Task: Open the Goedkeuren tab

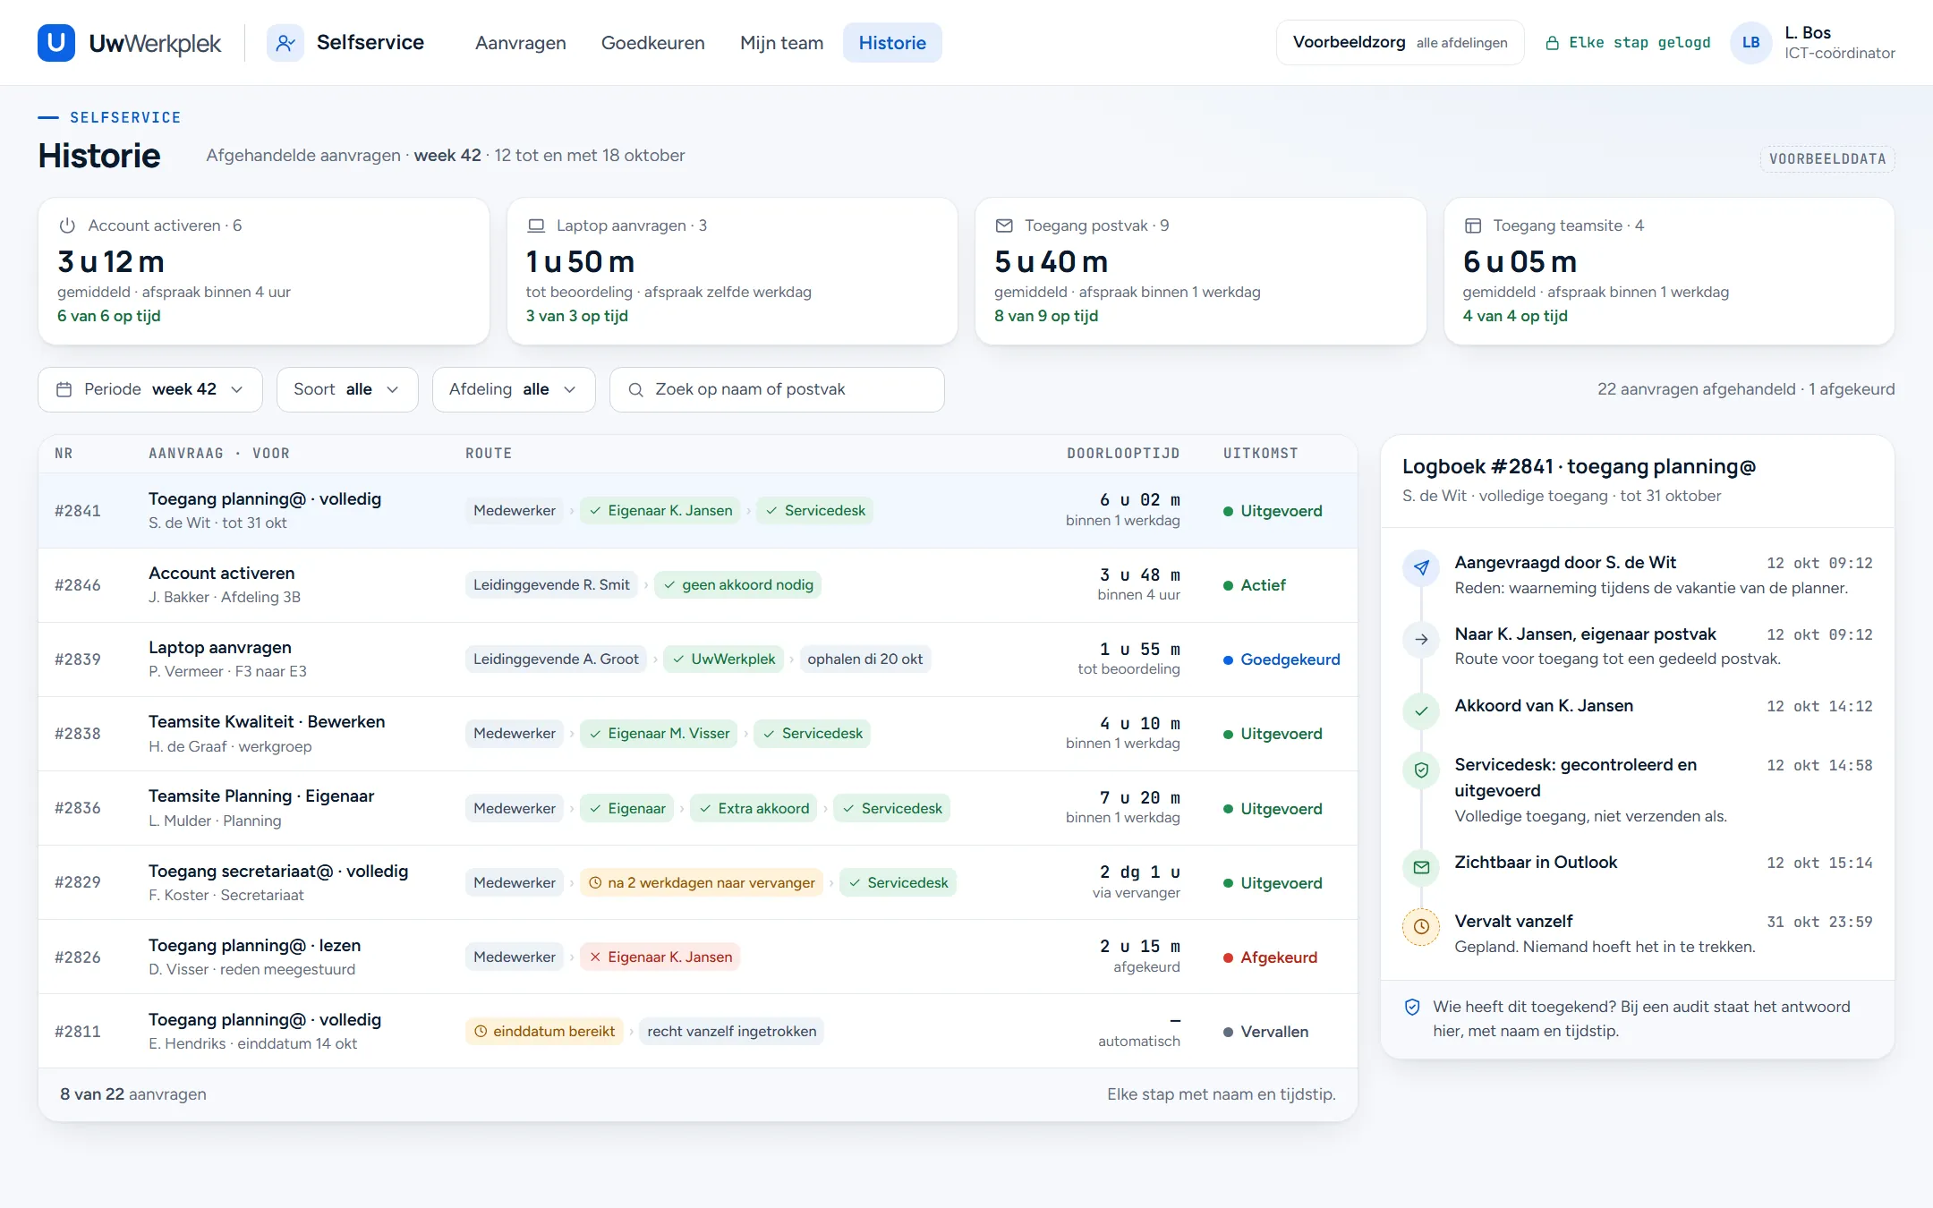Action: pos(653,43)
